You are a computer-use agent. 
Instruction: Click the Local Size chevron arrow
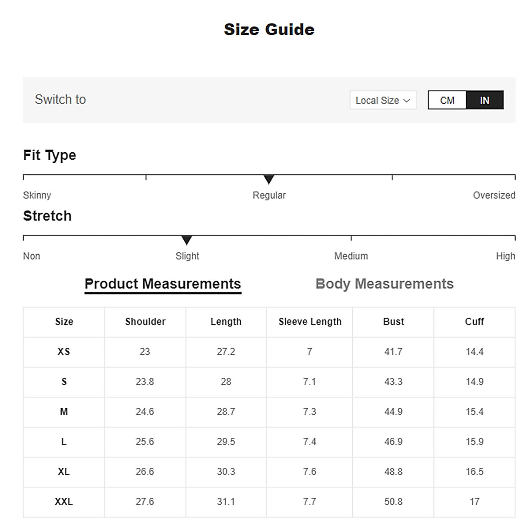[x=406, y=101]
